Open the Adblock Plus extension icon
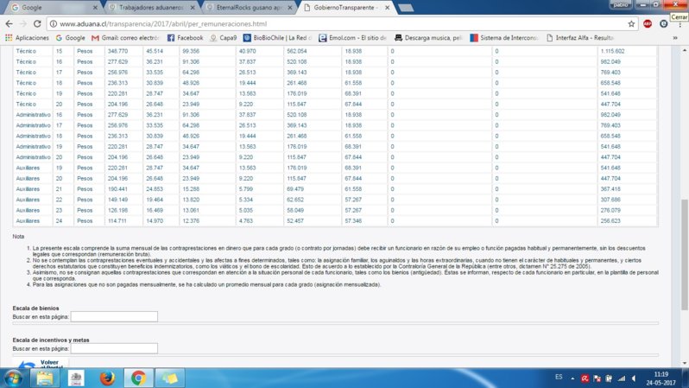 pos(648,23)
